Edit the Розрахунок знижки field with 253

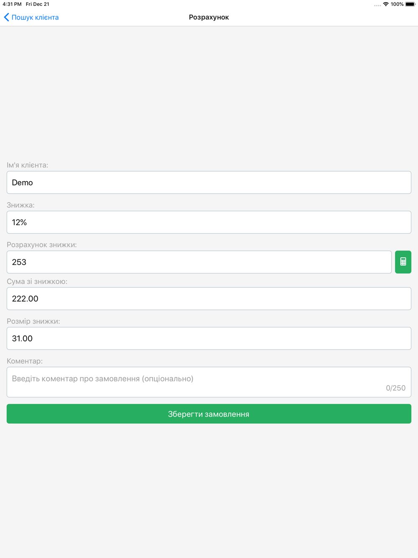tap(199, 262)
